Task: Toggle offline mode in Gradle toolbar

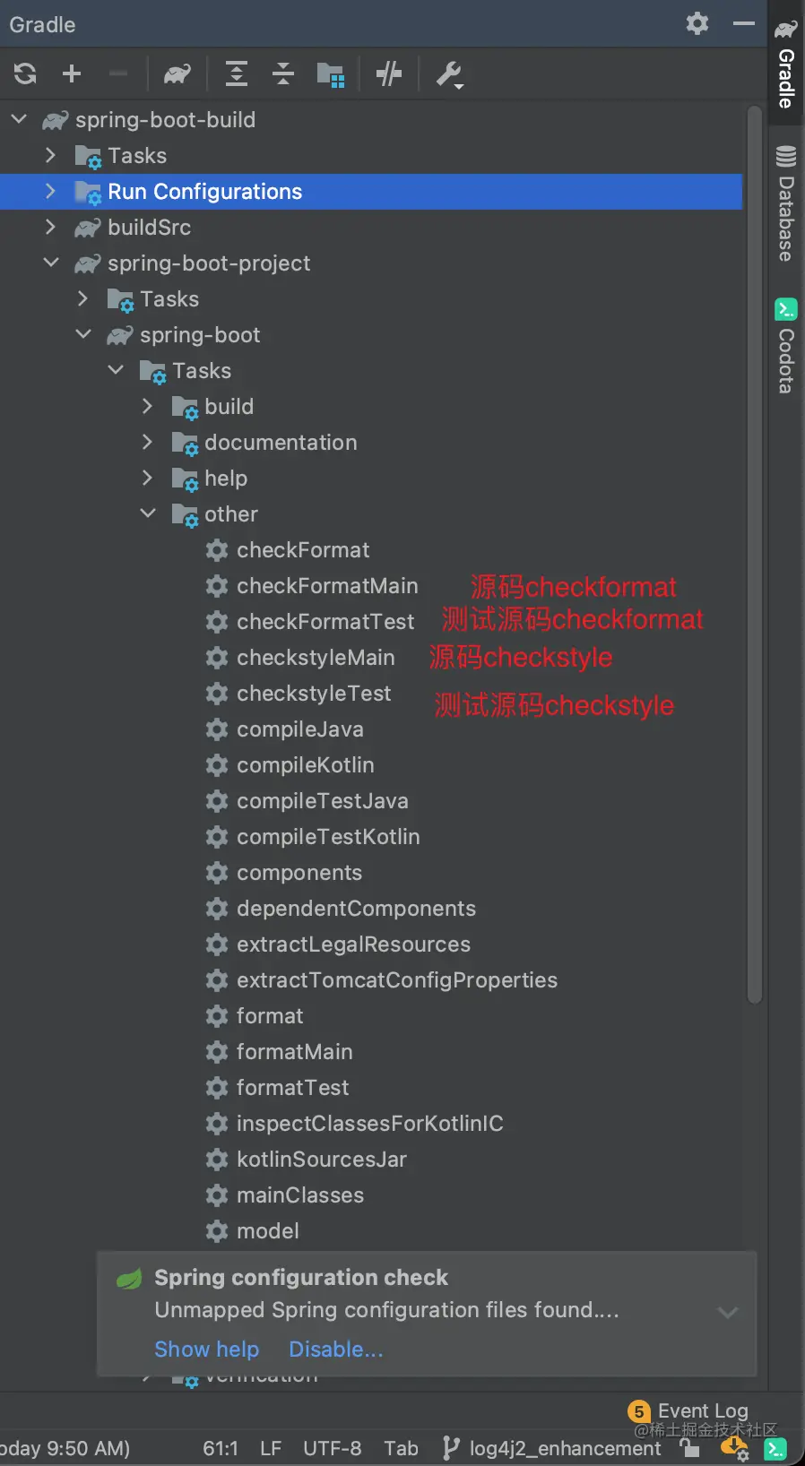Action: [x=389, y=73]
